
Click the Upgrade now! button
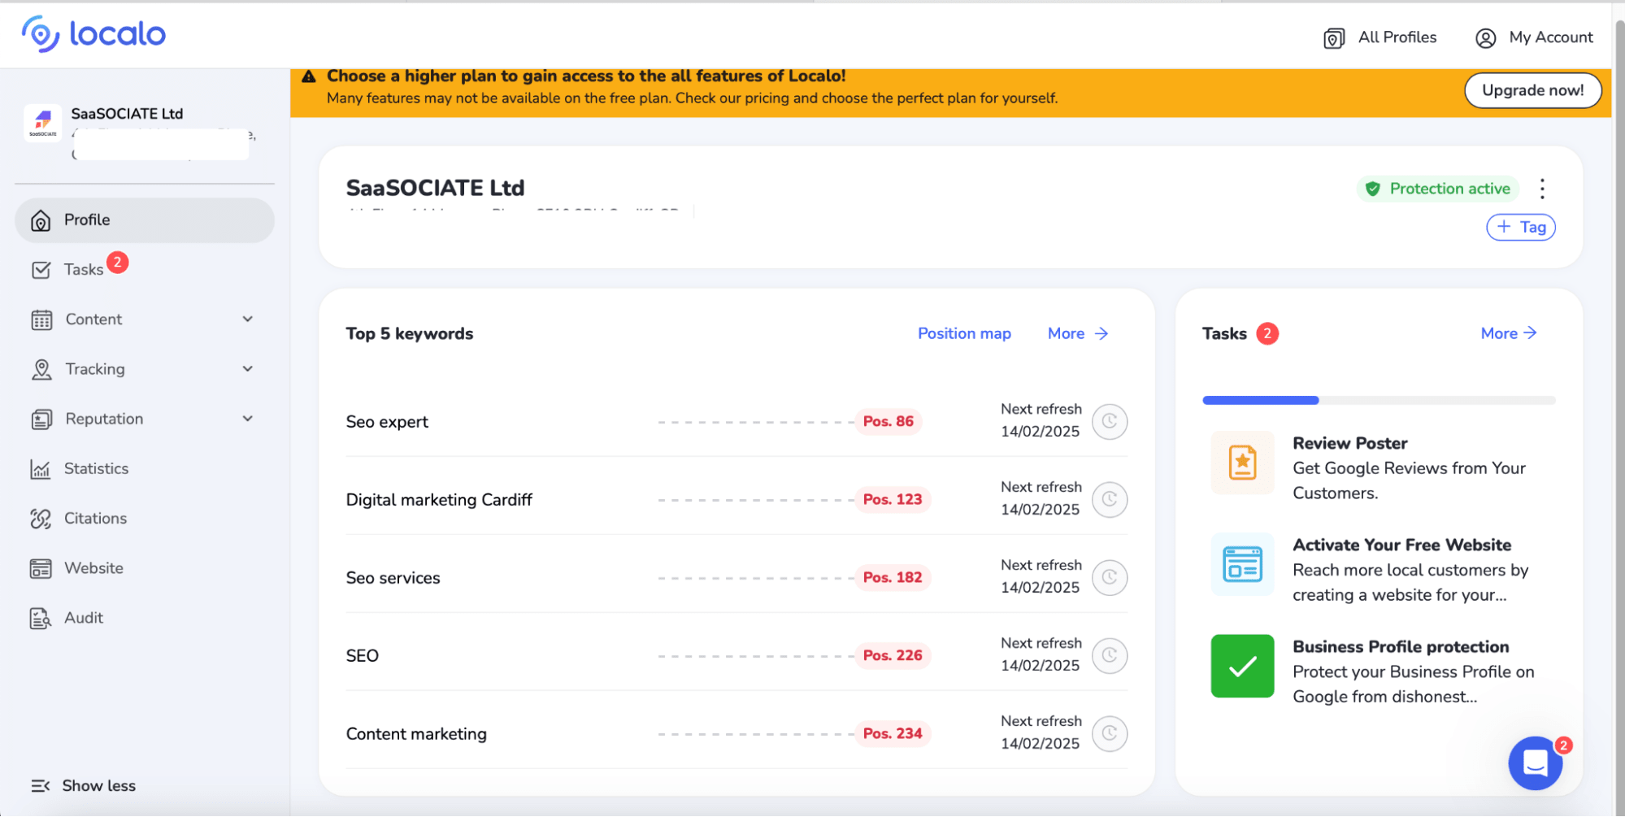point(1532,90)
